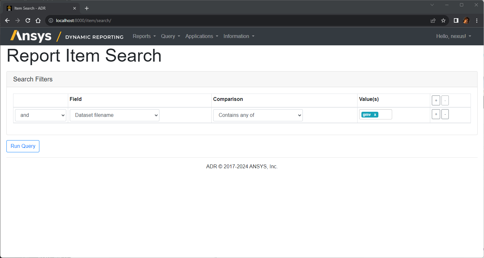Open the Dataset filename field dropdown
This screenshot has height=258, width=484.
[x=115, y=115]
